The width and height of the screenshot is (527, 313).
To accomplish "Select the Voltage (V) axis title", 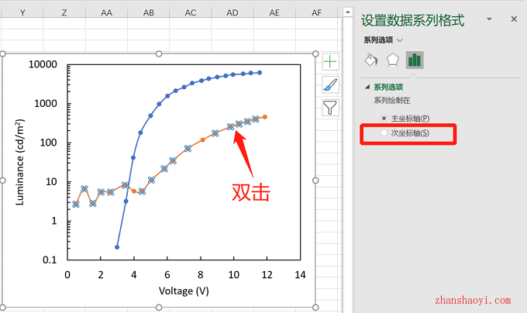I will pos(184,291).
